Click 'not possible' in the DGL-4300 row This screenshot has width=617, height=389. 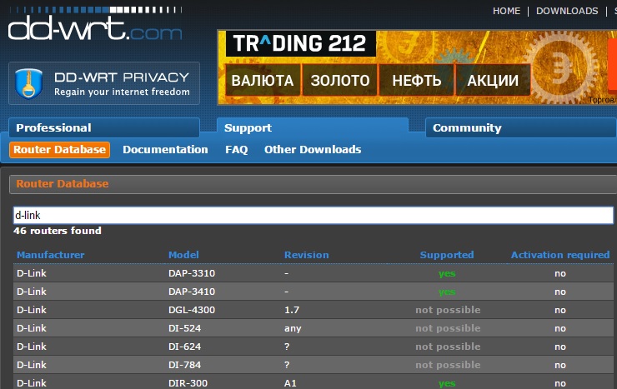pos(448,310)
